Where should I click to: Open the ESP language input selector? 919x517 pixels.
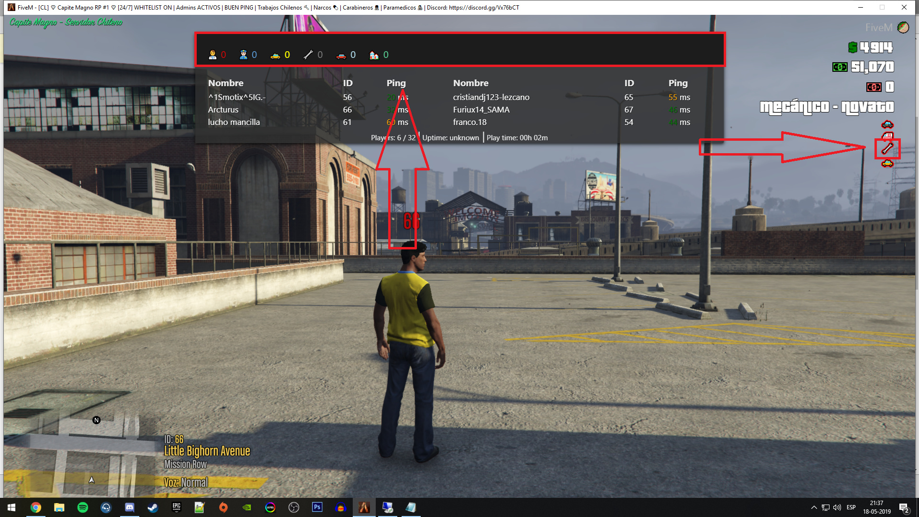coord(851,507)
